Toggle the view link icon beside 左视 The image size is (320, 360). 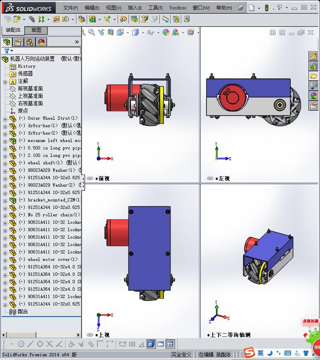pos(210,178)
